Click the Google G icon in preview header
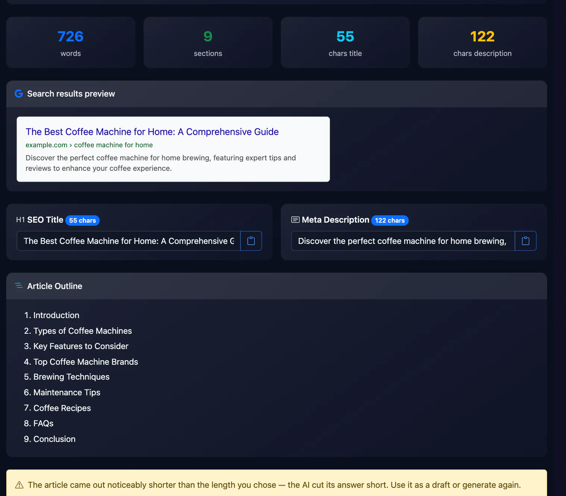This screenshot has height=496, width=566. click(x=19, y=94)
